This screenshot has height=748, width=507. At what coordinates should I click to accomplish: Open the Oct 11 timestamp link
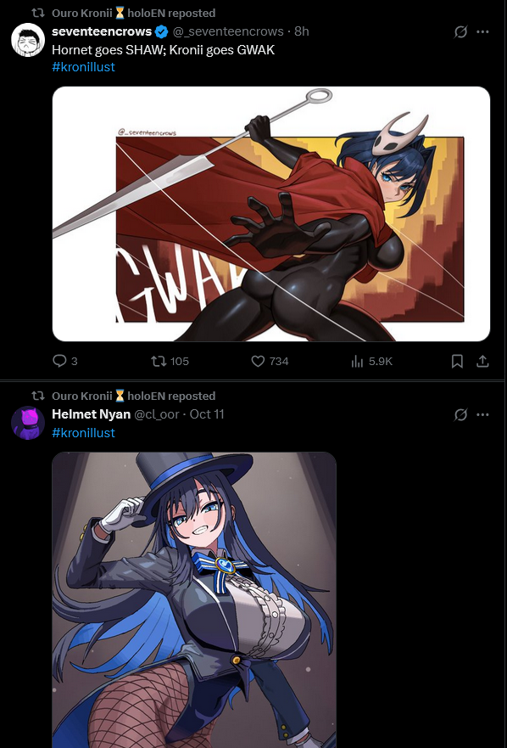click(x=207, y=414)
